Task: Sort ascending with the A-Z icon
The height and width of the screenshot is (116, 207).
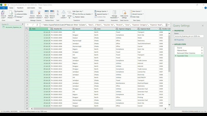Action: 58,11
